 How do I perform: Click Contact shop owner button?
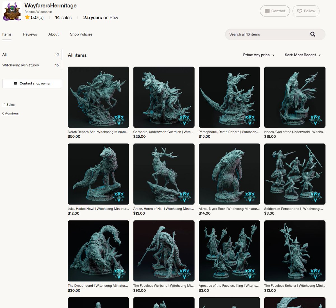32,83
